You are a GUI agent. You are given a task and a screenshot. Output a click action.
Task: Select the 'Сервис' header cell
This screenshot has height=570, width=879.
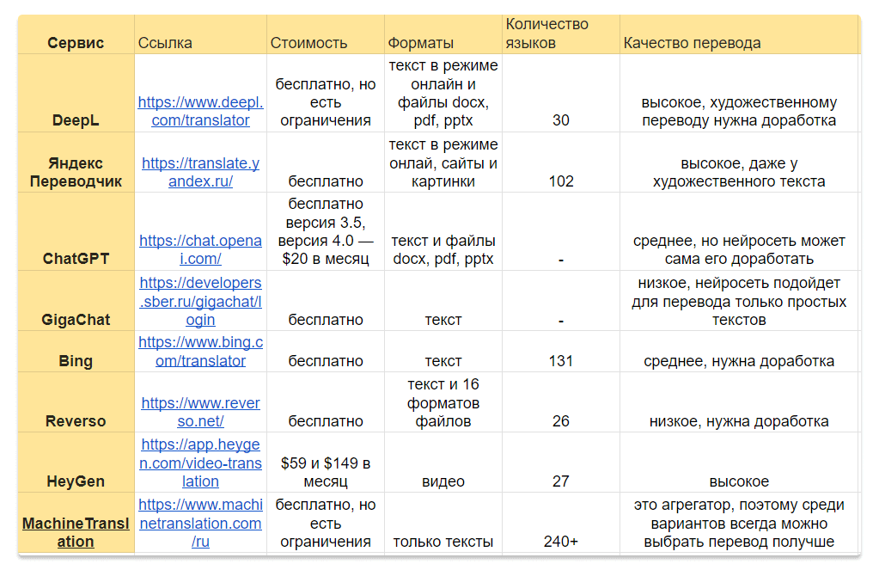76,34
